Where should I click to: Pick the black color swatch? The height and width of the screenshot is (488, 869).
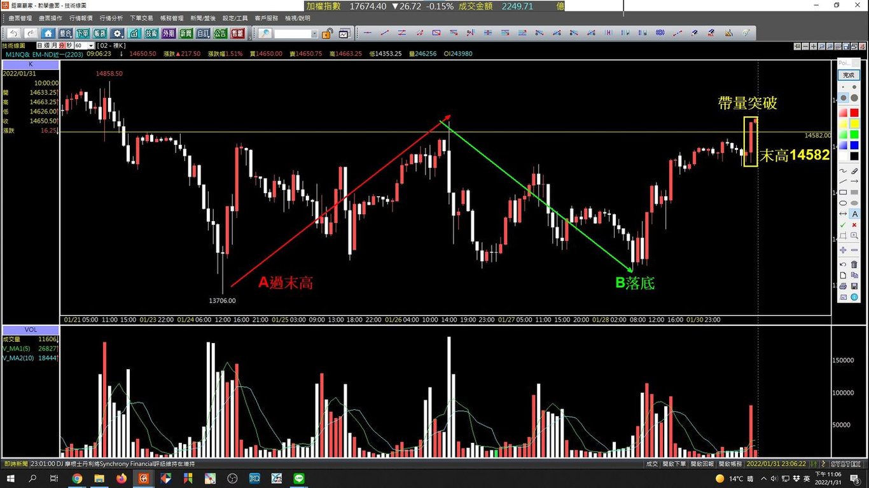click(854, 156)
